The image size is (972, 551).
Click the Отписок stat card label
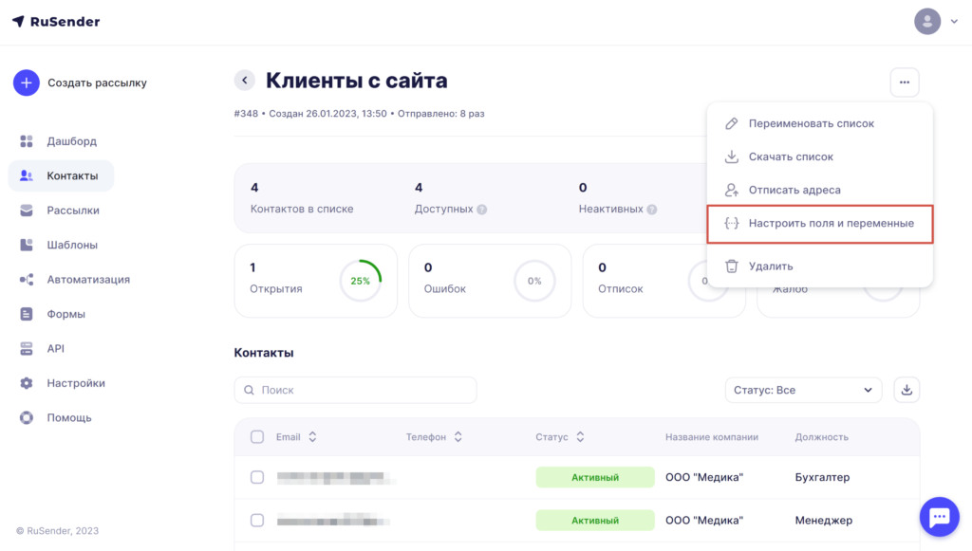coord(621,289)
